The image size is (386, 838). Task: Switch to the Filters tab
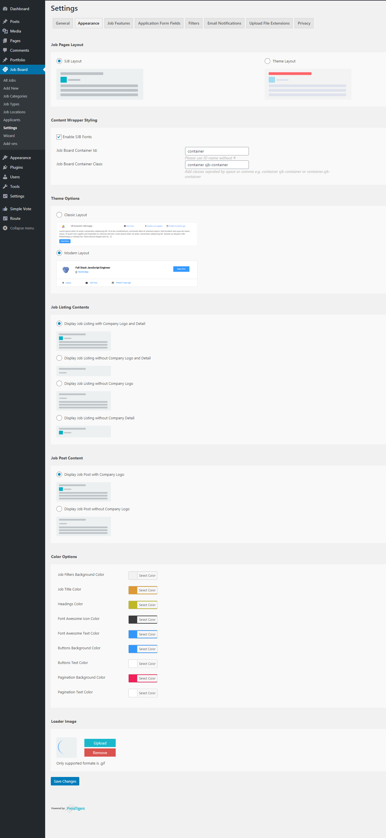194,23
